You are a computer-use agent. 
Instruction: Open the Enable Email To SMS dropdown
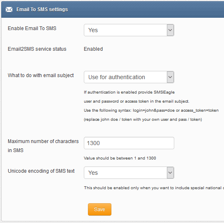click(129, 30)
